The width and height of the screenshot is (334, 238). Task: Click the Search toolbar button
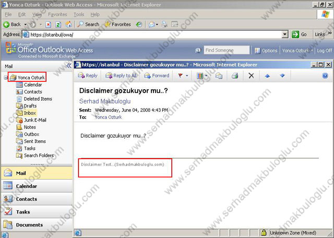point(88,25)
